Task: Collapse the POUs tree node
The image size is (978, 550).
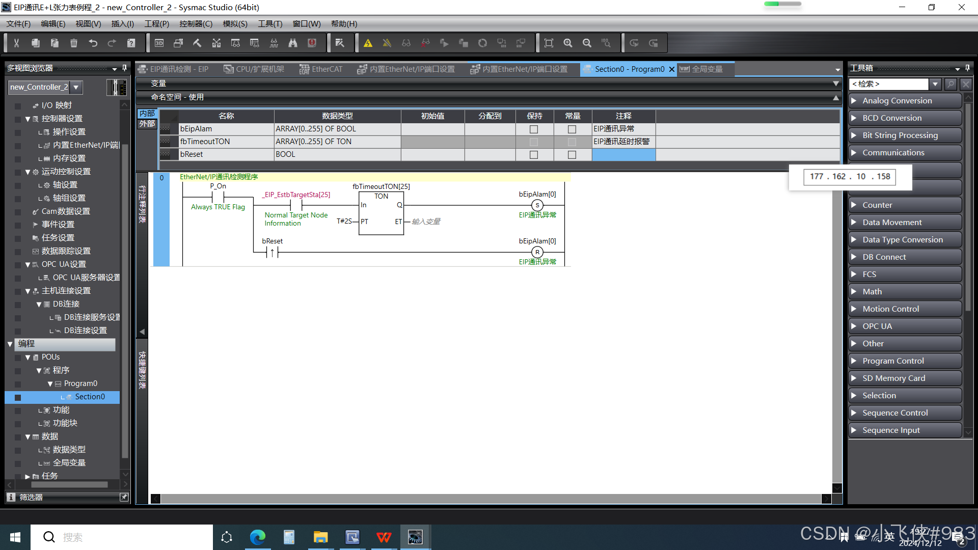Action: (28, 358)
